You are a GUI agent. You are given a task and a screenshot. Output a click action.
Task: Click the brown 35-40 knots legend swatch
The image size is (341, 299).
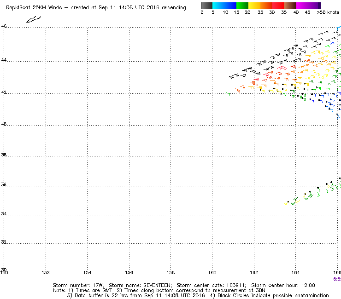pyautogui.click(x=290, y=6)
